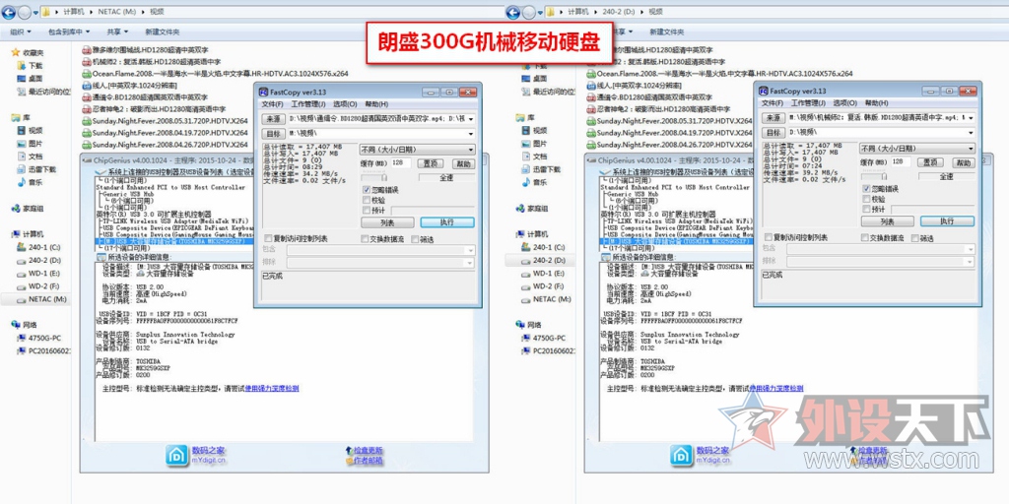Click FastCopy title icon in left FastCopy window

click(x=263, y=92)
